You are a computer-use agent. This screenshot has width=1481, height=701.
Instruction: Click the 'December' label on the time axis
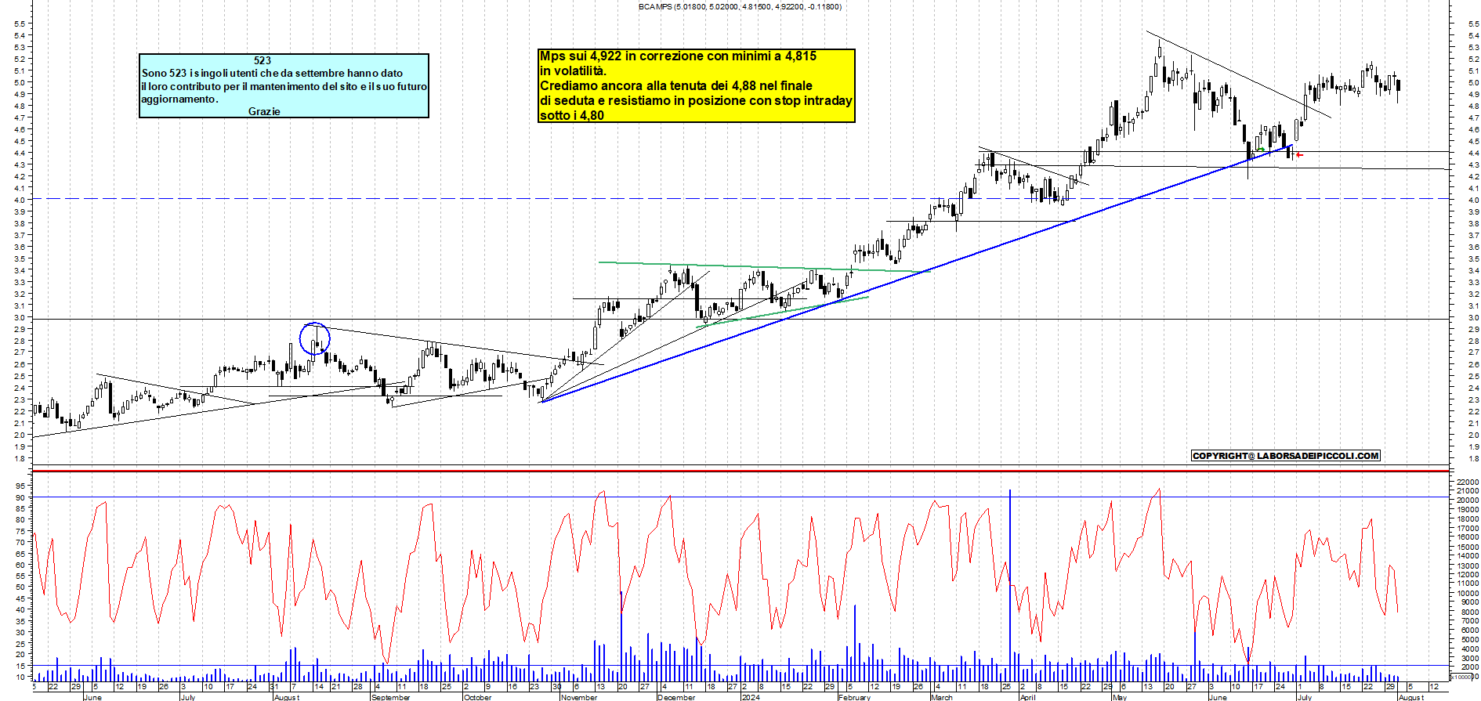click(676, 697)
